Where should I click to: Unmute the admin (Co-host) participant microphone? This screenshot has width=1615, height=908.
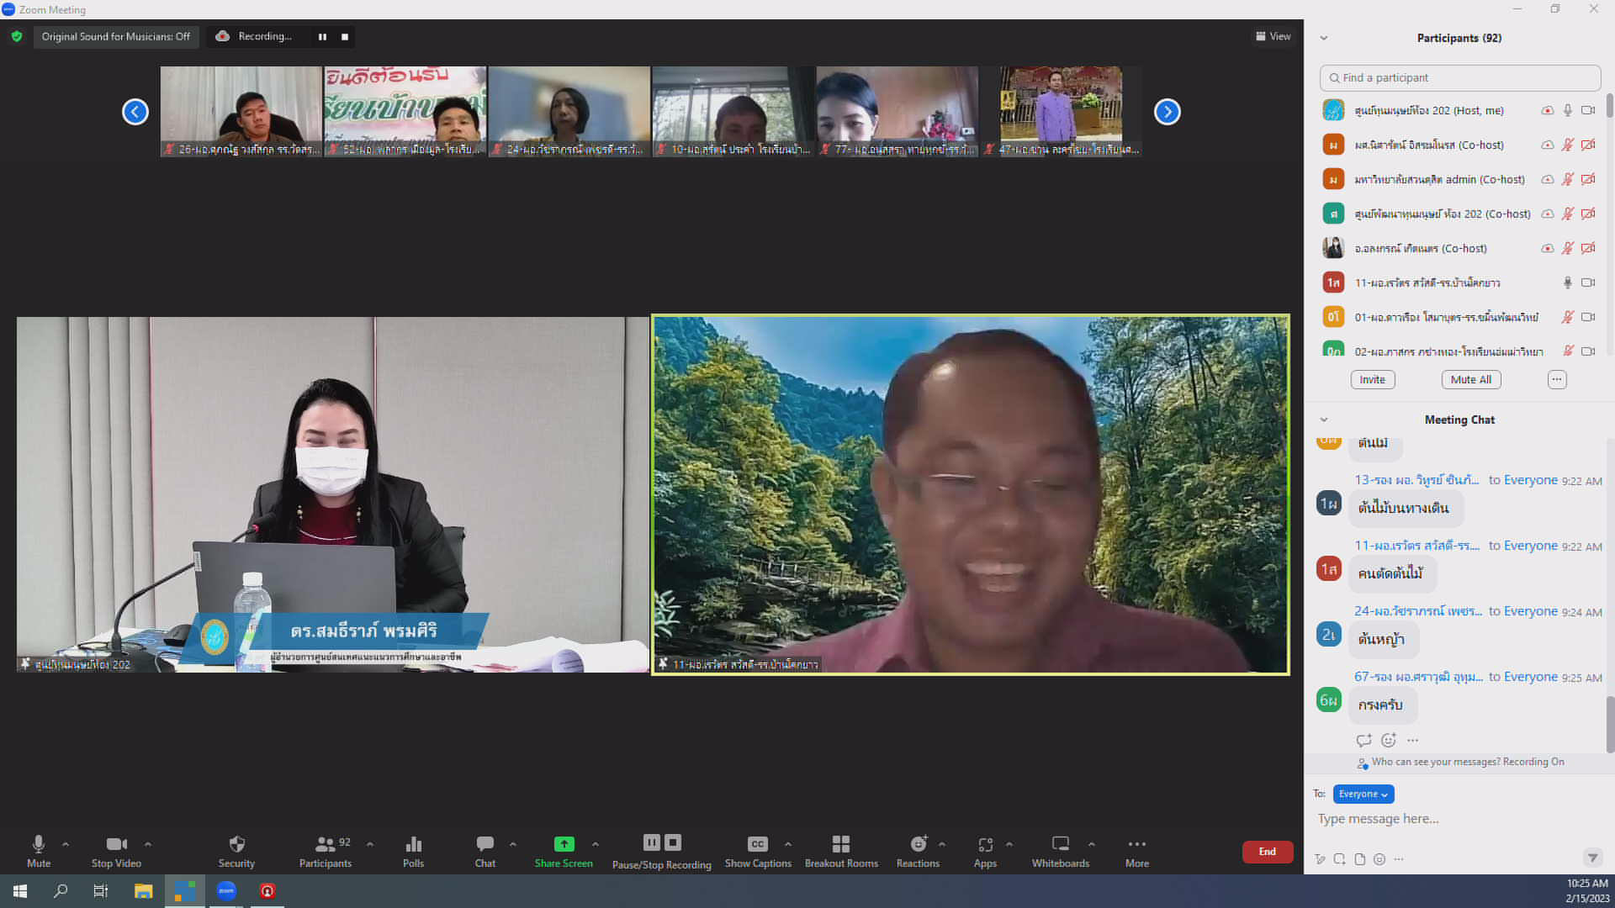(x=1568, y=179)
